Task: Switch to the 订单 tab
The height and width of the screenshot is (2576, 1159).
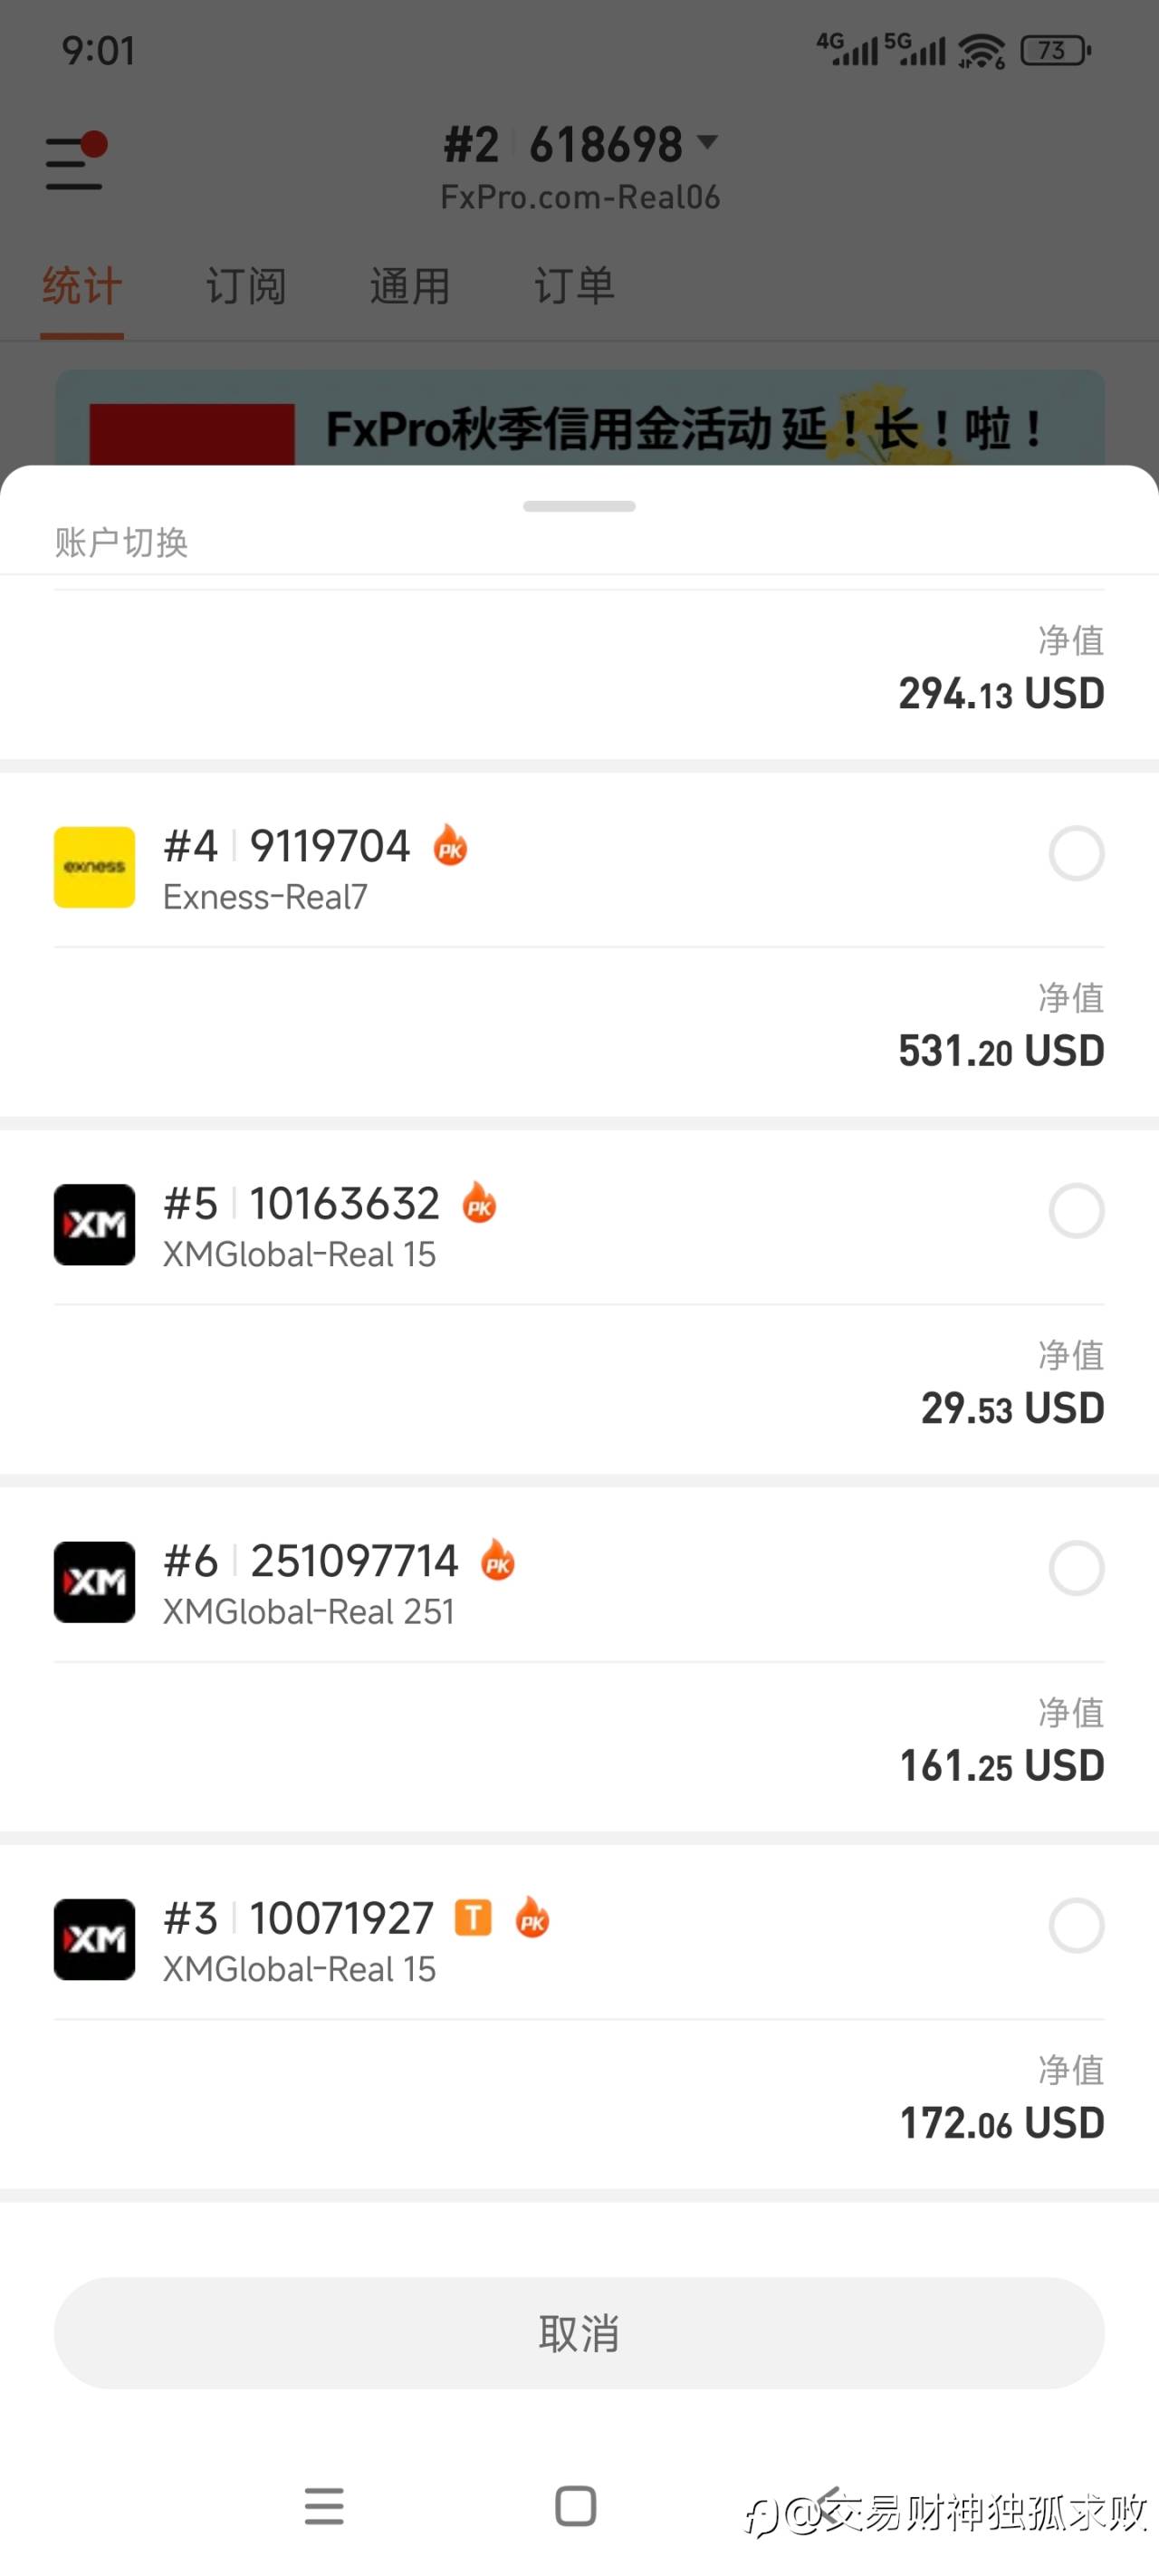Action: pyautogui.click(x=574, y=286)
